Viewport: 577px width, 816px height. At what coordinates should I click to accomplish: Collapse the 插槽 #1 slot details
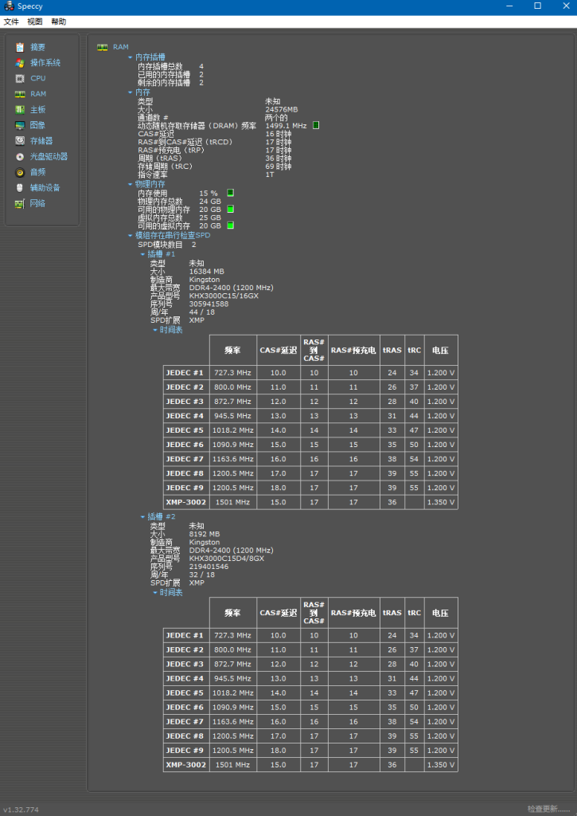pyautogui.click(x=143, y=254)
